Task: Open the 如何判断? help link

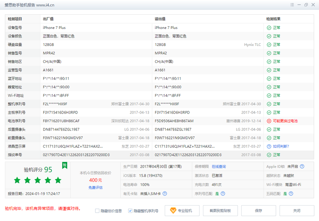Action: point(281,147)
